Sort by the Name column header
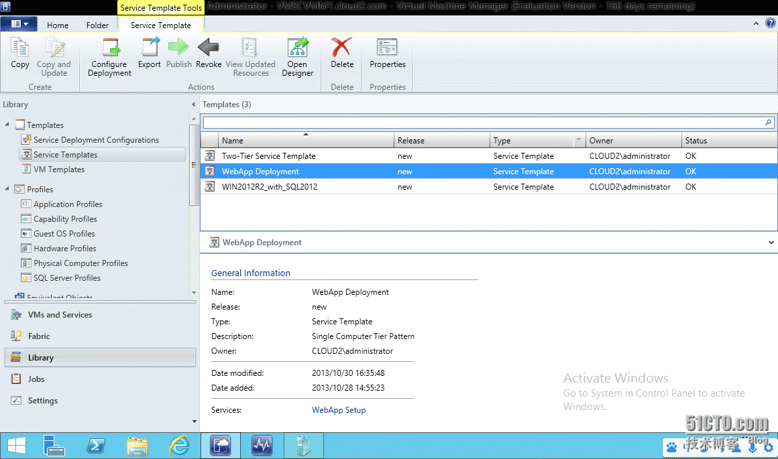The image size is (778, 459). click(x=306, y=140)
